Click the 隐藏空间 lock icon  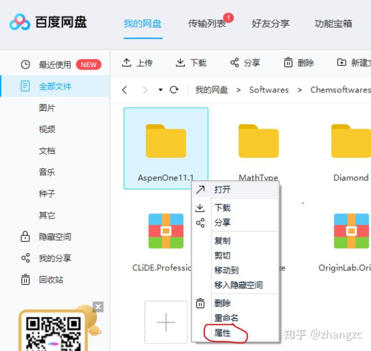[x=26, y=236]
